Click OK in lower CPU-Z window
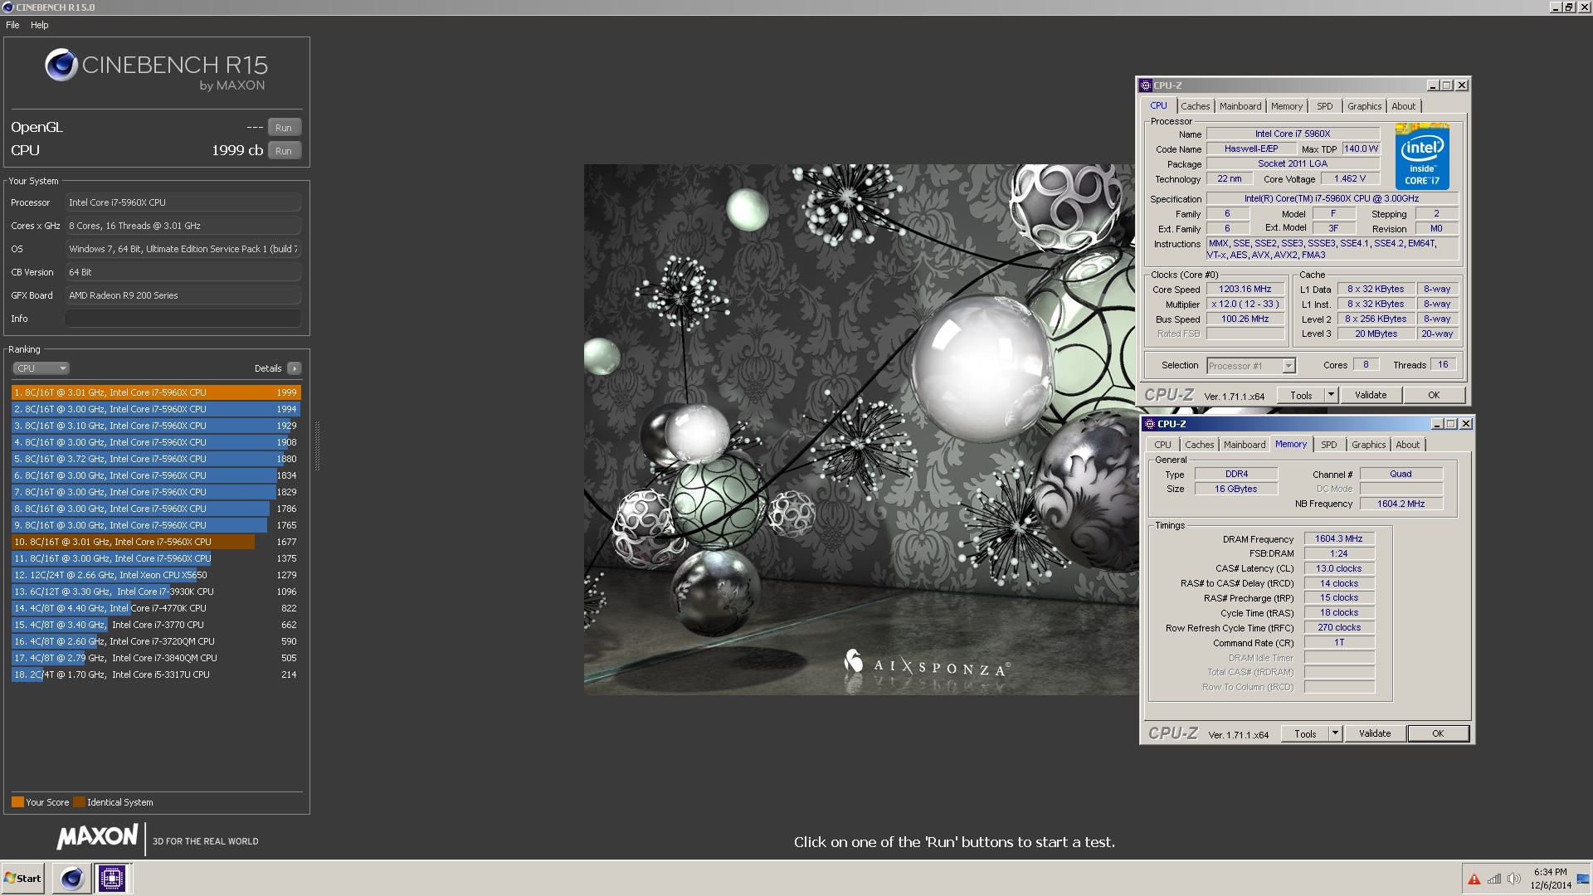Image resolution: width=1593 pixels, height=896 pixels. (x=1438, y=734)
